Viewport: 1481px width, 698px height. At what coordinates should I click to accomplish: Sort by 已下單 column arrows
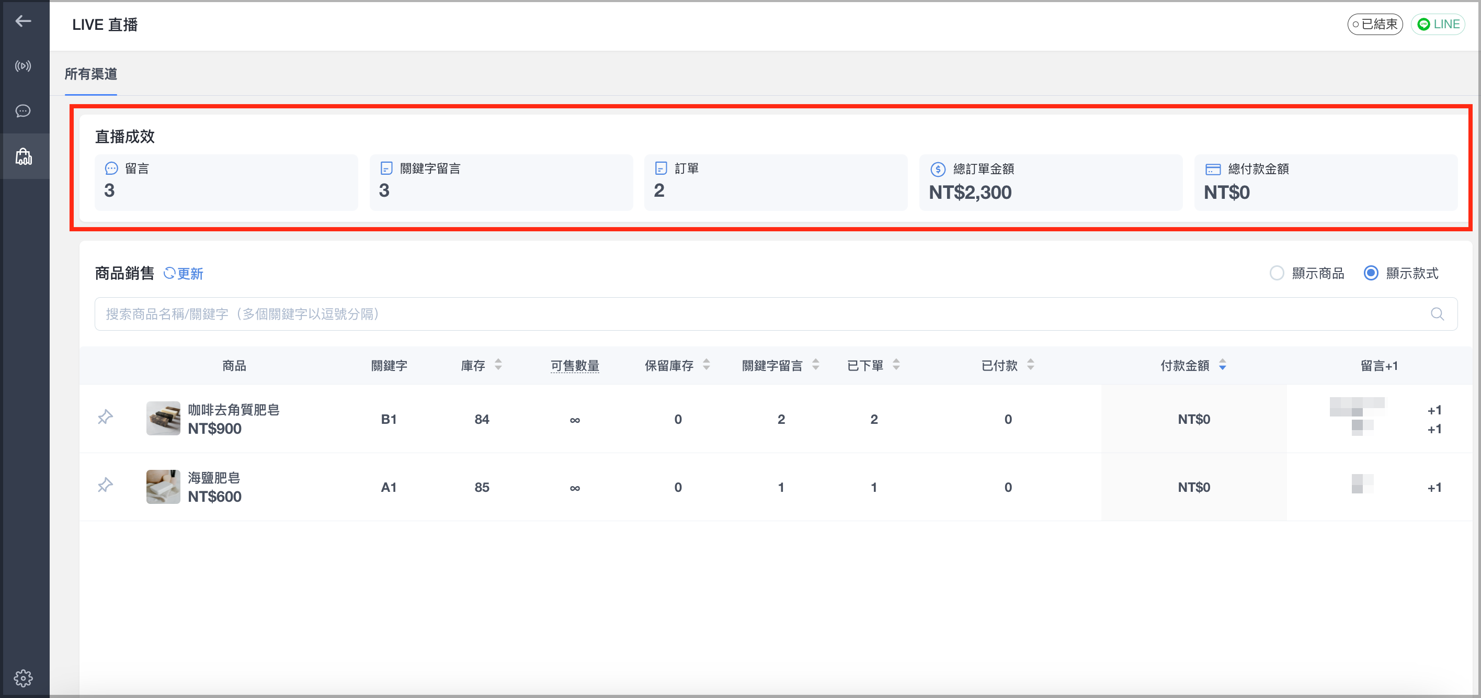896,365
